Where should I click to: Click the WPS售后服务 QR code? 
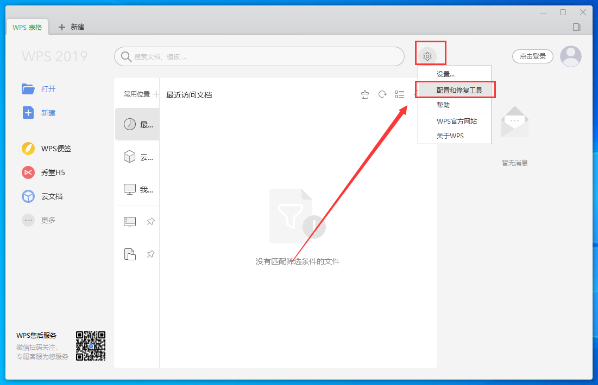(x=90, y=346)
